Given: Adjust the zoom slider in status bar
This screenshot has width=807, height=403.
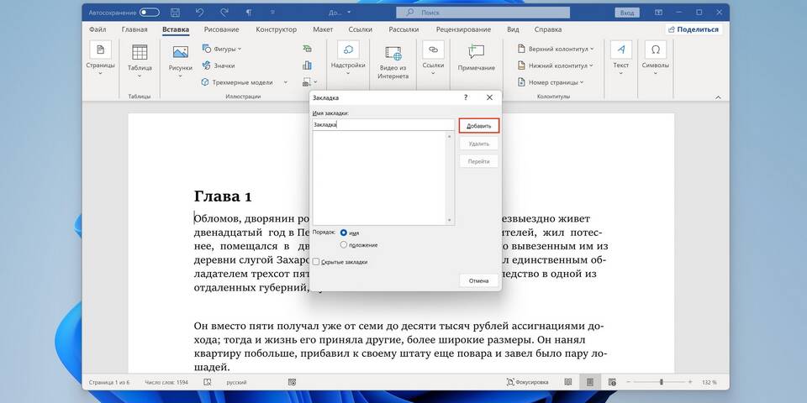Looking at the screenshot, I should pyautogui.click(x=662, y=382).
